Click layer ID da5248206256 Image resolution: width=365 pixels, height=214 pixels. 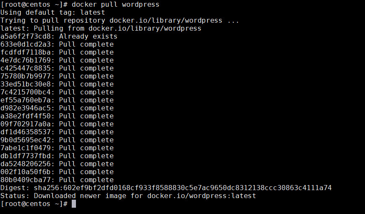coord(27,164)
